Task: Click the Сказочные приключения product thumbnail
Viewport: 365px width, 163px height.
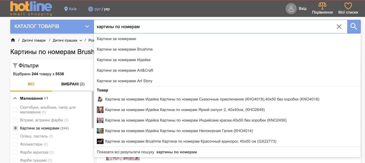Action: click(x=100, y=99)
